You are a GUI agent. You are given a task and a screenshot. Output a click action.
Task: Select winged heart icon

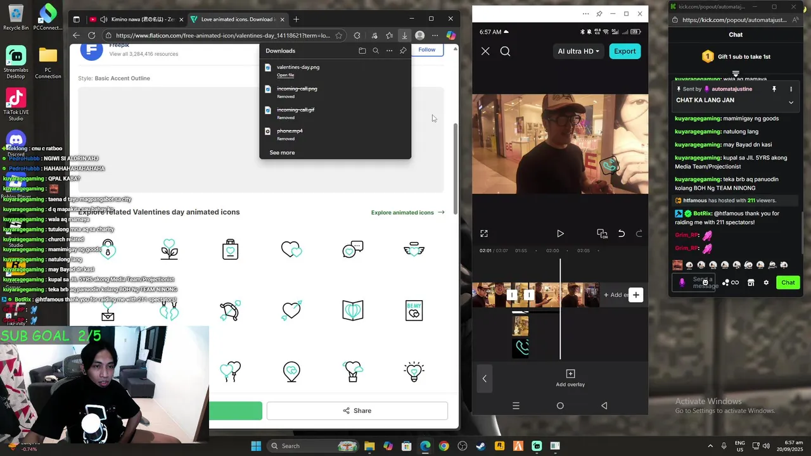414,250
